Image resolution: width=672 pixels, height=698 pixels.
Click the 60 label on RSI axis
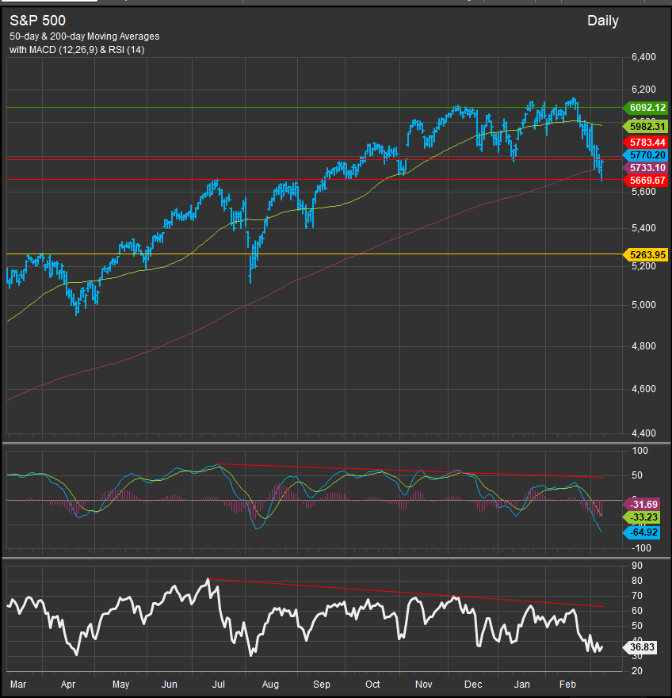point(637,611)
